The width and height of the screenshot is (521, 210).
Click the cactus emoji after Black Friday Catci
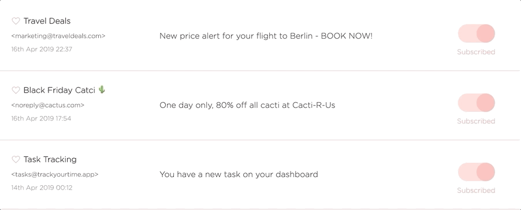click(x=102, y=89)
